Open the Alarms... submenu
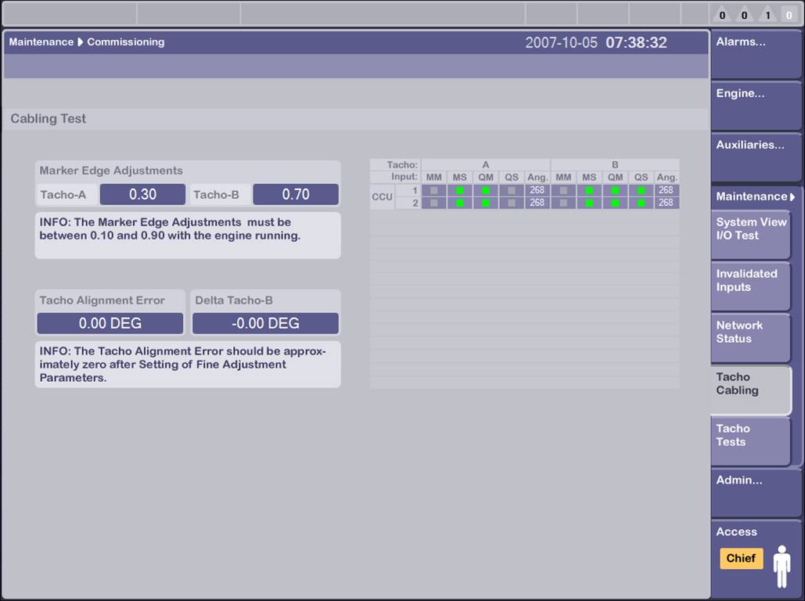The height and width of the screenshot is (601, 805). [x=754, y=53]
